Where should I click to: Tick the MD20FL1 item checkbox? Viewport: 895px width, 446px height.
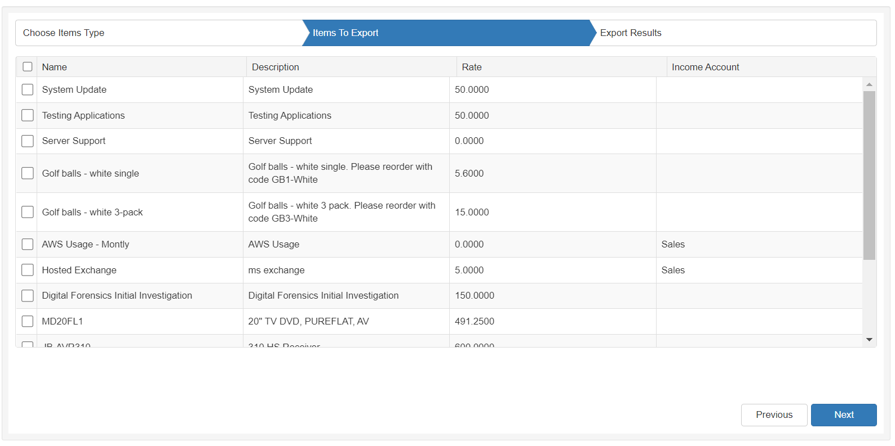27,321
